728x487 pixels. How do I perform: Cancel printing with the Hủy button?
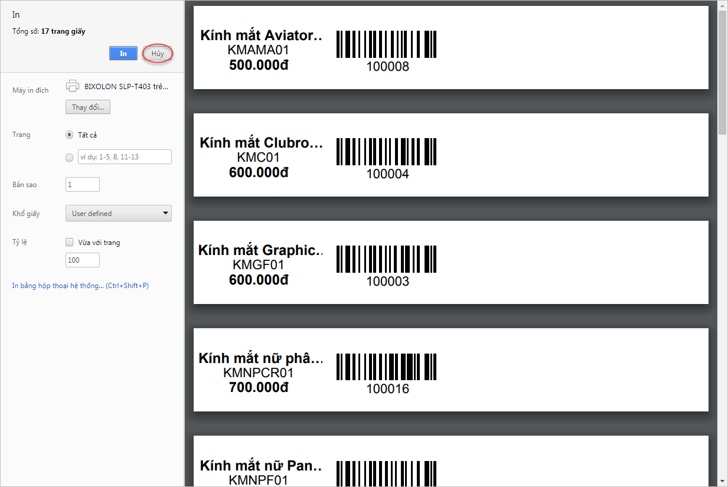158,53
